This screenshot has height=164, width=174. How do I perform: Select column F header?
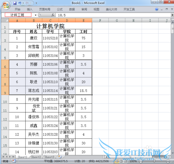coord(100,20)
